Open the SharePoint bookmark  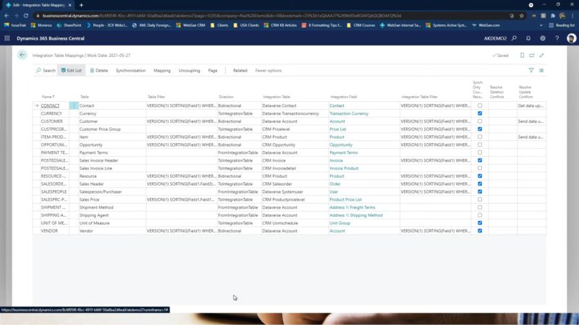(x=69, y=25)
